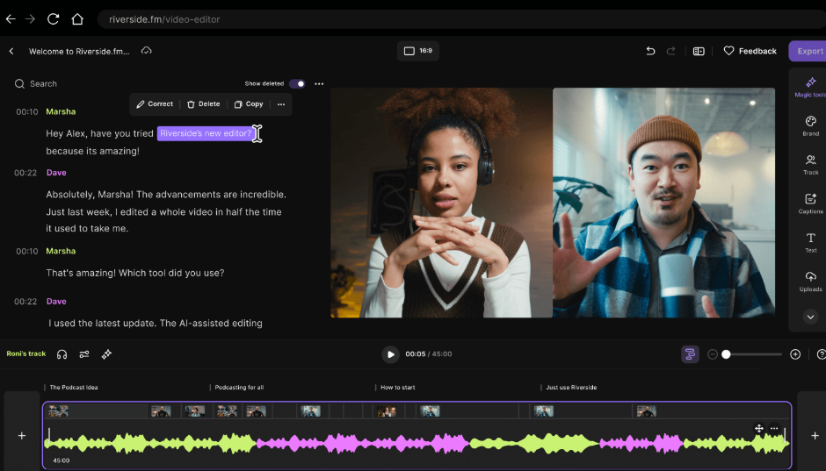This screenshot has width=826, height=471.
Task: Jump to chapter marker How to start
Action: (x=397, y=388)
